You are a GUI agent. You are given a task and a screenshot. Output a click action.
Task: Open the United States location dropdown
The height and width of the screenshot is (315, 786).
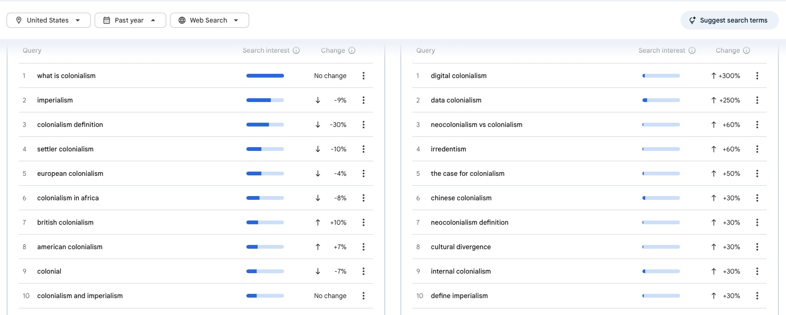click(x=49, y=20)
